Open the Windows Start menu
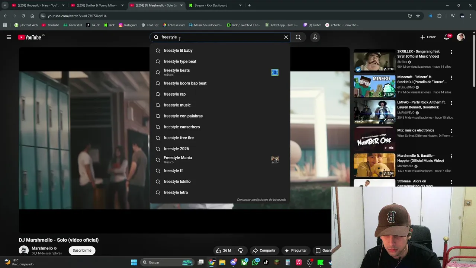 click(x=134, y=262)
